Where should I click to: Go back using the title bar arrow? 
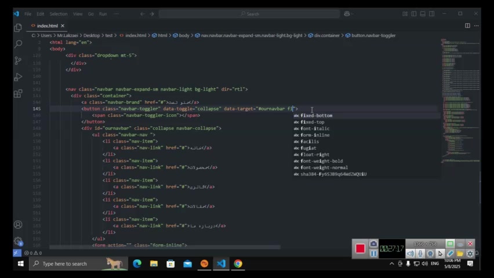[143, 14]
